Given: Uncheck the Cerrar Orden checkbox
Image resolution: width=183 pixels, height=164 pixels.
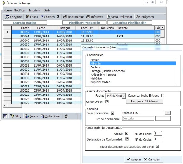Looking at the screenshot, I should [107, 101].
